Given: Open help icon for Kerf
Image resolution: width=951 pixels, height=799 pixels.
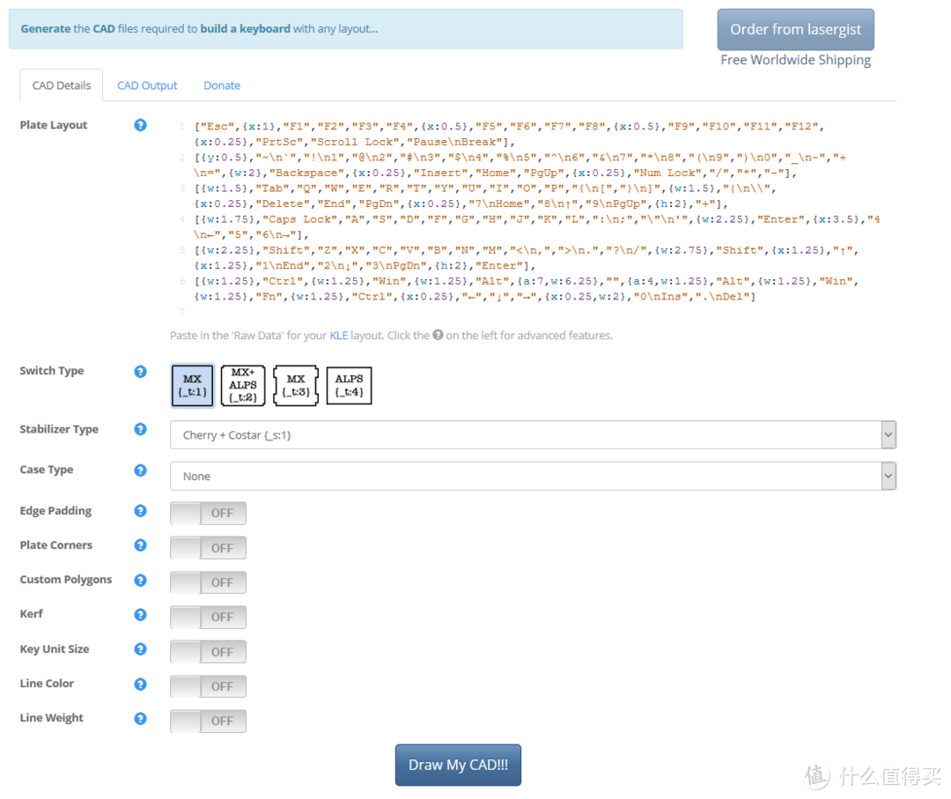Looking at the screenshot, I should click(x=140, y=615).
